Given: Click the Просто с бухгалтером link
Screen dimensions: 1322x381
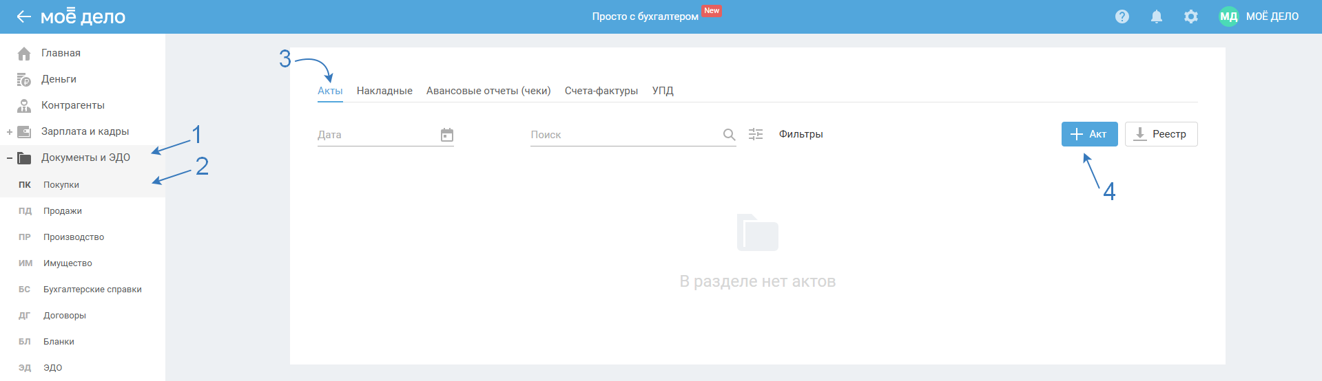Looking at the screenshot, I should point(645,17).
